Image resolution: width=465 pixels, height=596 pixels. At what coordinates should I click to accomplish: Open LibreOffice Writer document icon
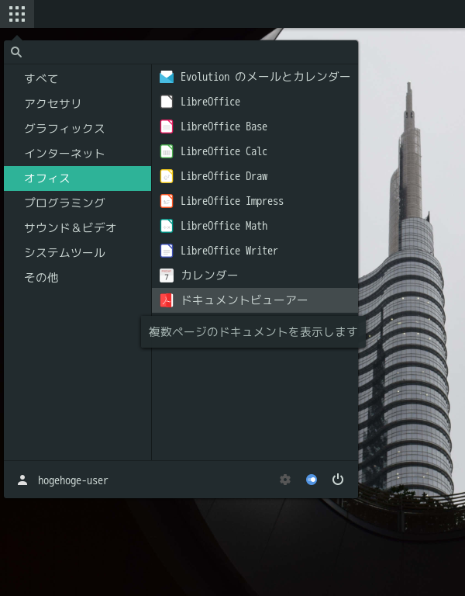167,251
